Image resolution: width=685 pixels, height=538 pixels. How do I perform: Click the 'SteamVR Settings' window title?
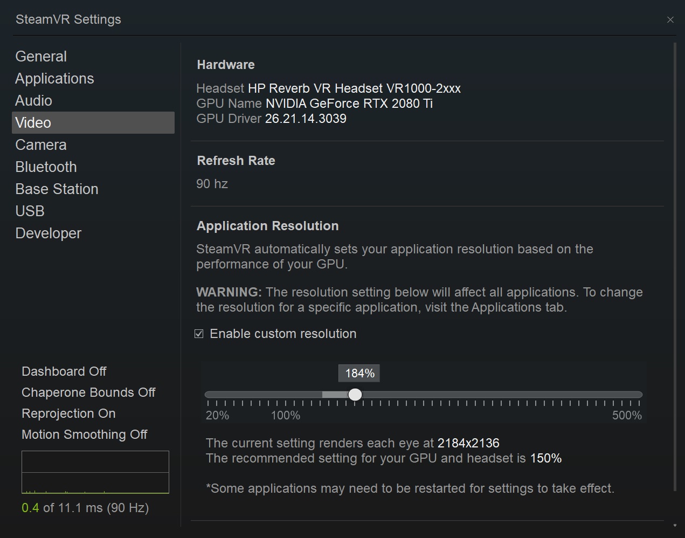[x=68, y=19]
